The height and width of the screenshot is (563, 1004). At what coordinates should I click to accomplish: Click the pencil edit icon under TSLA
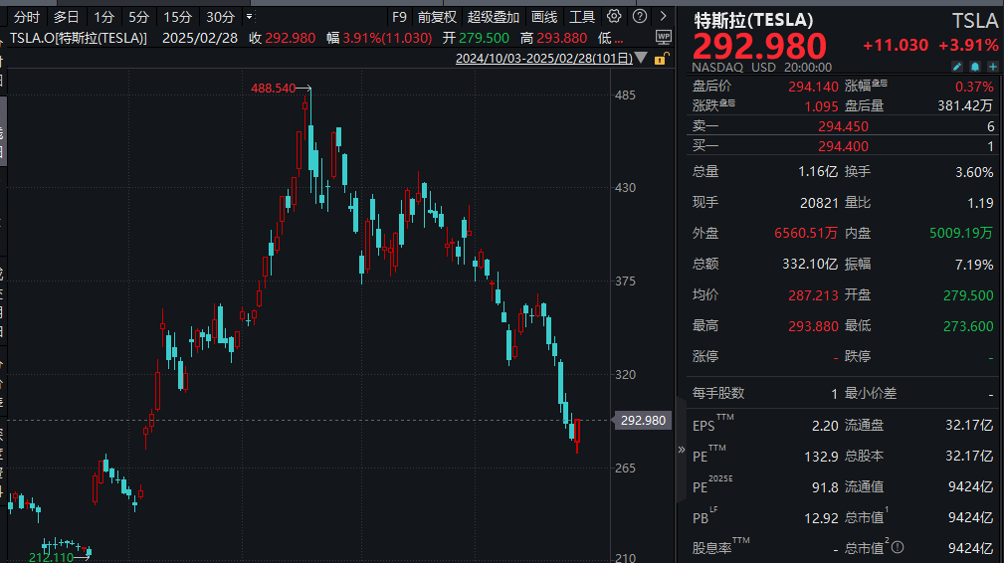(957, 67)
